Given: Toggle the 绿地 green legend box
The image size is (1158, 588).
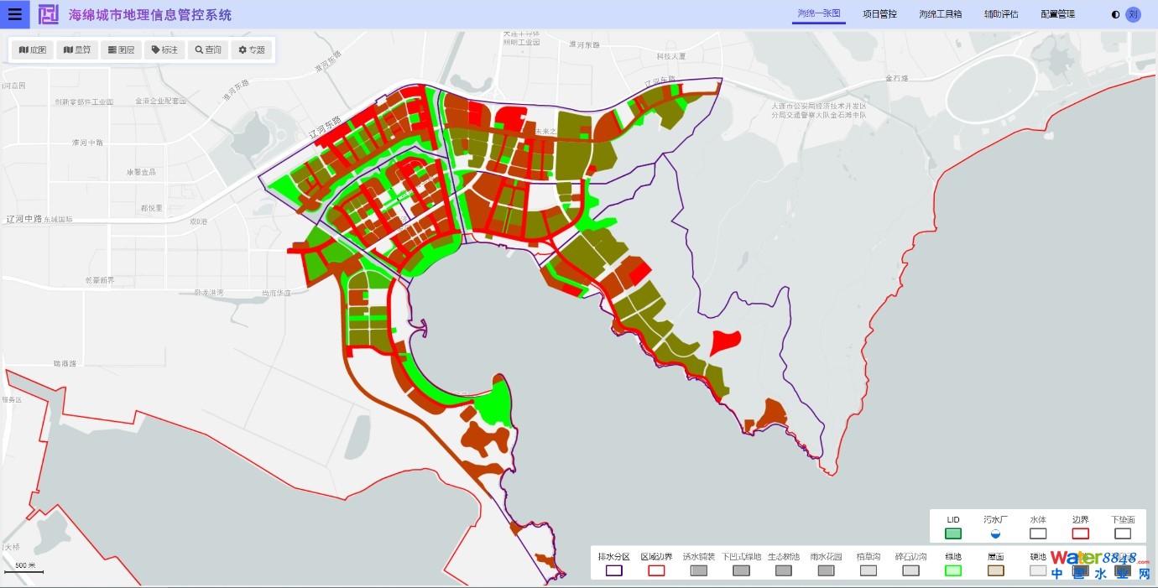Looking at the screenshot, I should pos(953,570).
